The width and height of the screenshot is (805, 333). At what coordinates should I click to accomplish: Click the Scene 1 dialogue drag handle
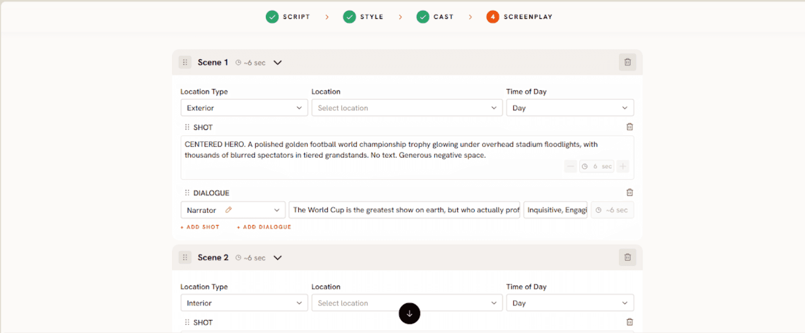point(187,193)
